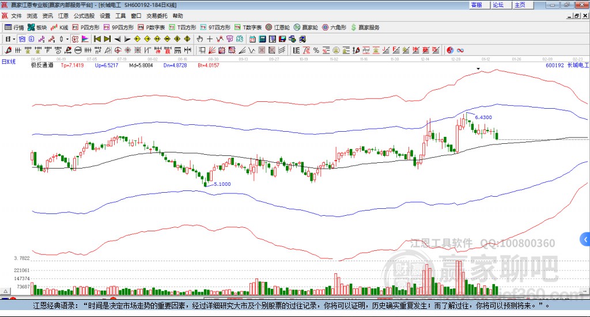This screenshot has width=590, height=317.
Task: Expand the candlestick style dropdown arrow
Action: tap(67, 39)
